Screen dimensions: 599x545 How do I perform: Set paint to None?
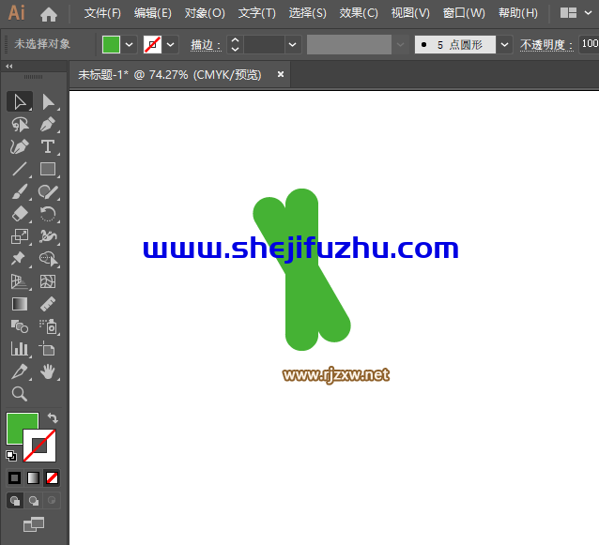click(52, 477)
